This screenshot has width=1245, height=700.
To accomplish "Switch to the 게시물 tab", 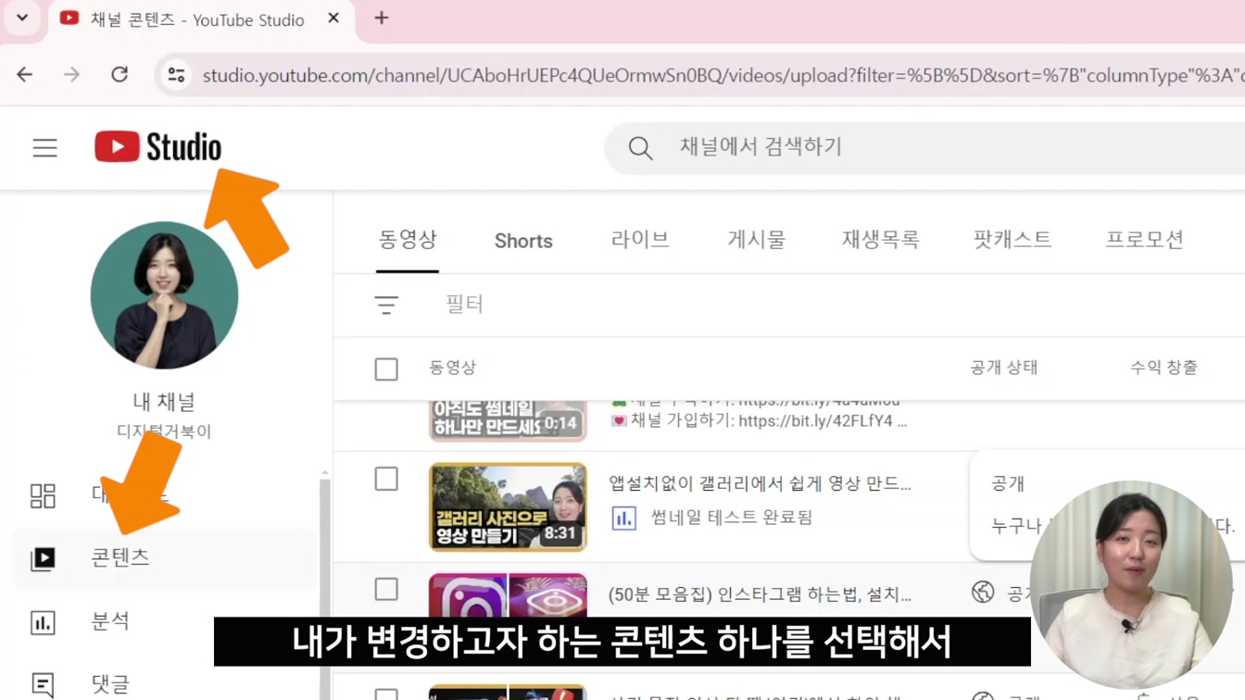I will tap(756, 240).
